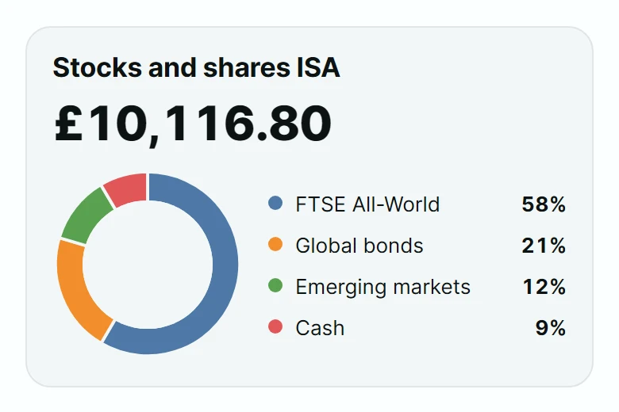Image resolution: width=619 pixels, height=412 pixels.
Task: Click the orange Global bonds legend dot
Action: (x=275, y=245)
